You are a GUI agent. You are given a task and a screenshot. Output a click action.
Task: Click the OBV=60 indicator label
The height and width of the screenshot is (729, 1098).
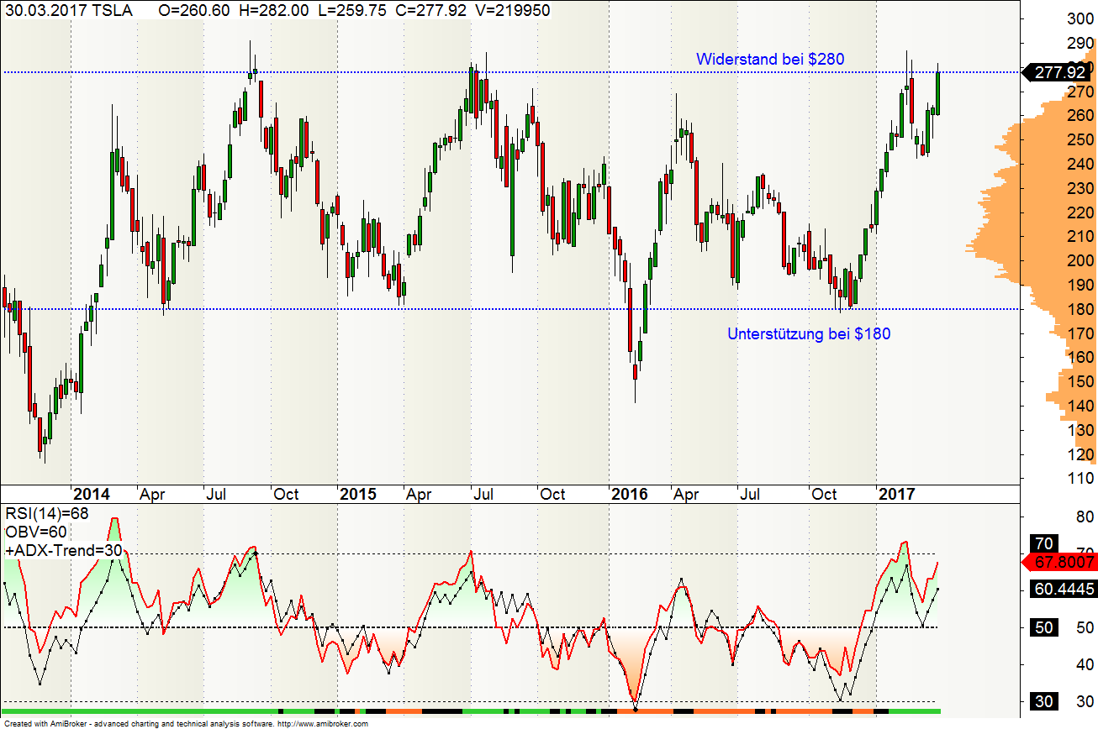[x=36, y=532]
